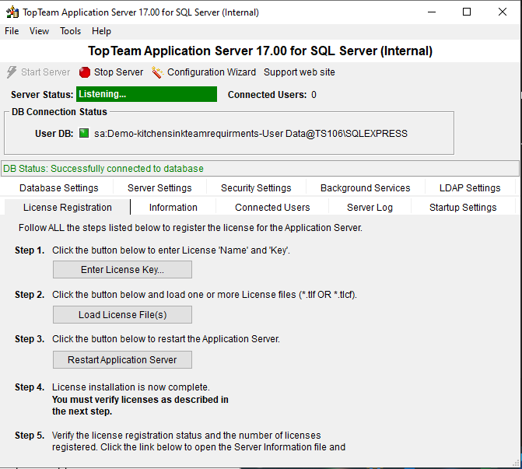522x469 pixels.
Task: Click the Connected Users: 0 label
Action: (x=272, y=95)
